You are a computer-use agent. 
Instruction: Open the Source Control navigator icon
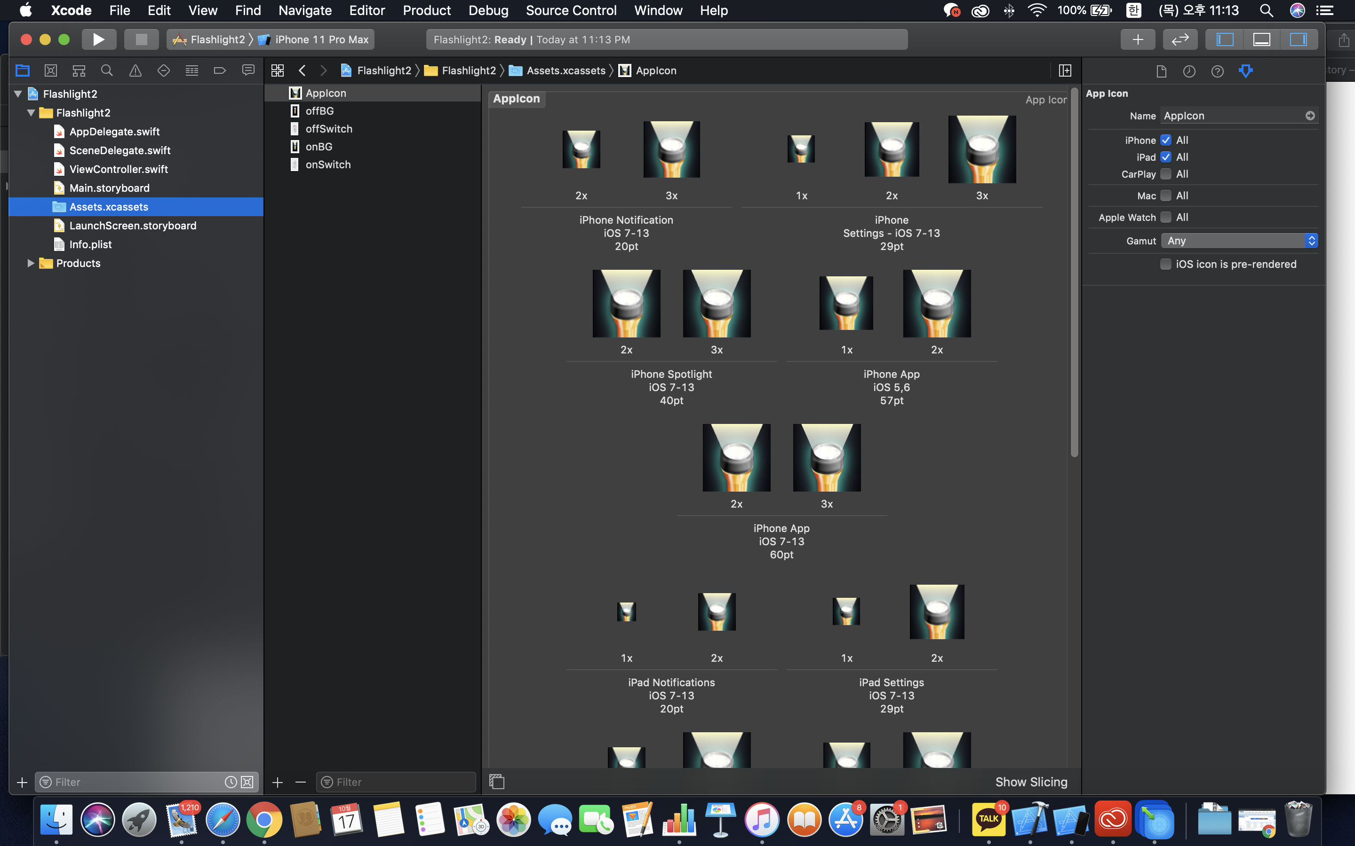[51, 70]
